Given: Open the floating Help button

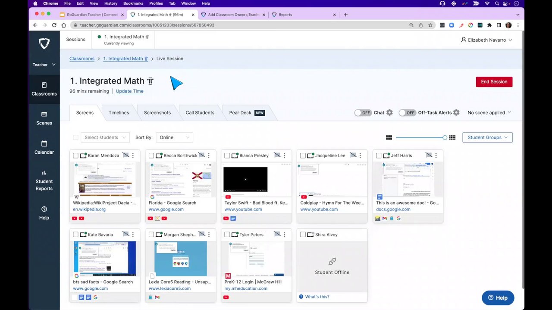Looking at the screenshot, I should coord(498,298).
